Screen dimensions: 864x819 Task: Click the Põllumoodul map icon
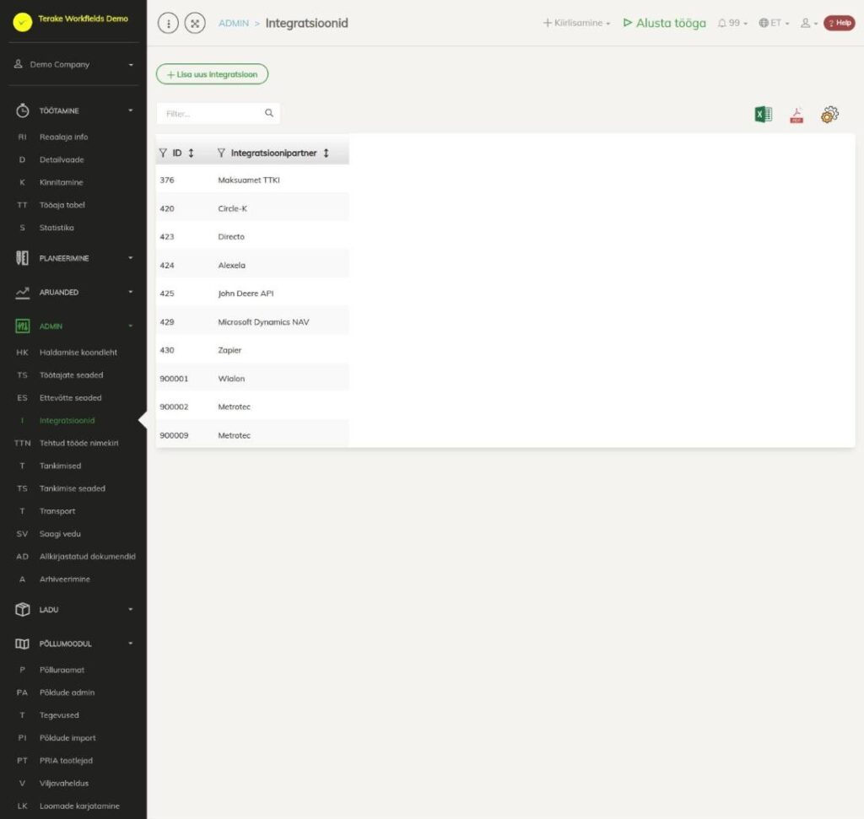(22, 644)
